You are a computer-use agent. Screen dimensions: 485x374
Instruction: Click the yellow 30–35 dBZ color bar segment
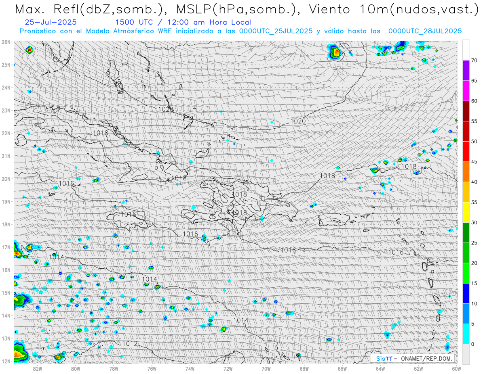(x=466, y=212)
